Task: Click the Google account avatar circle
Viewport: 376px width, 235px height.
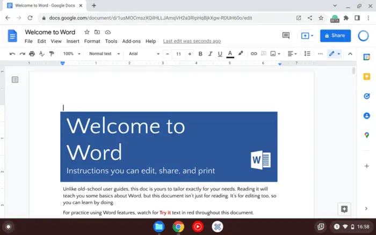Action: [x=363, y=36]
